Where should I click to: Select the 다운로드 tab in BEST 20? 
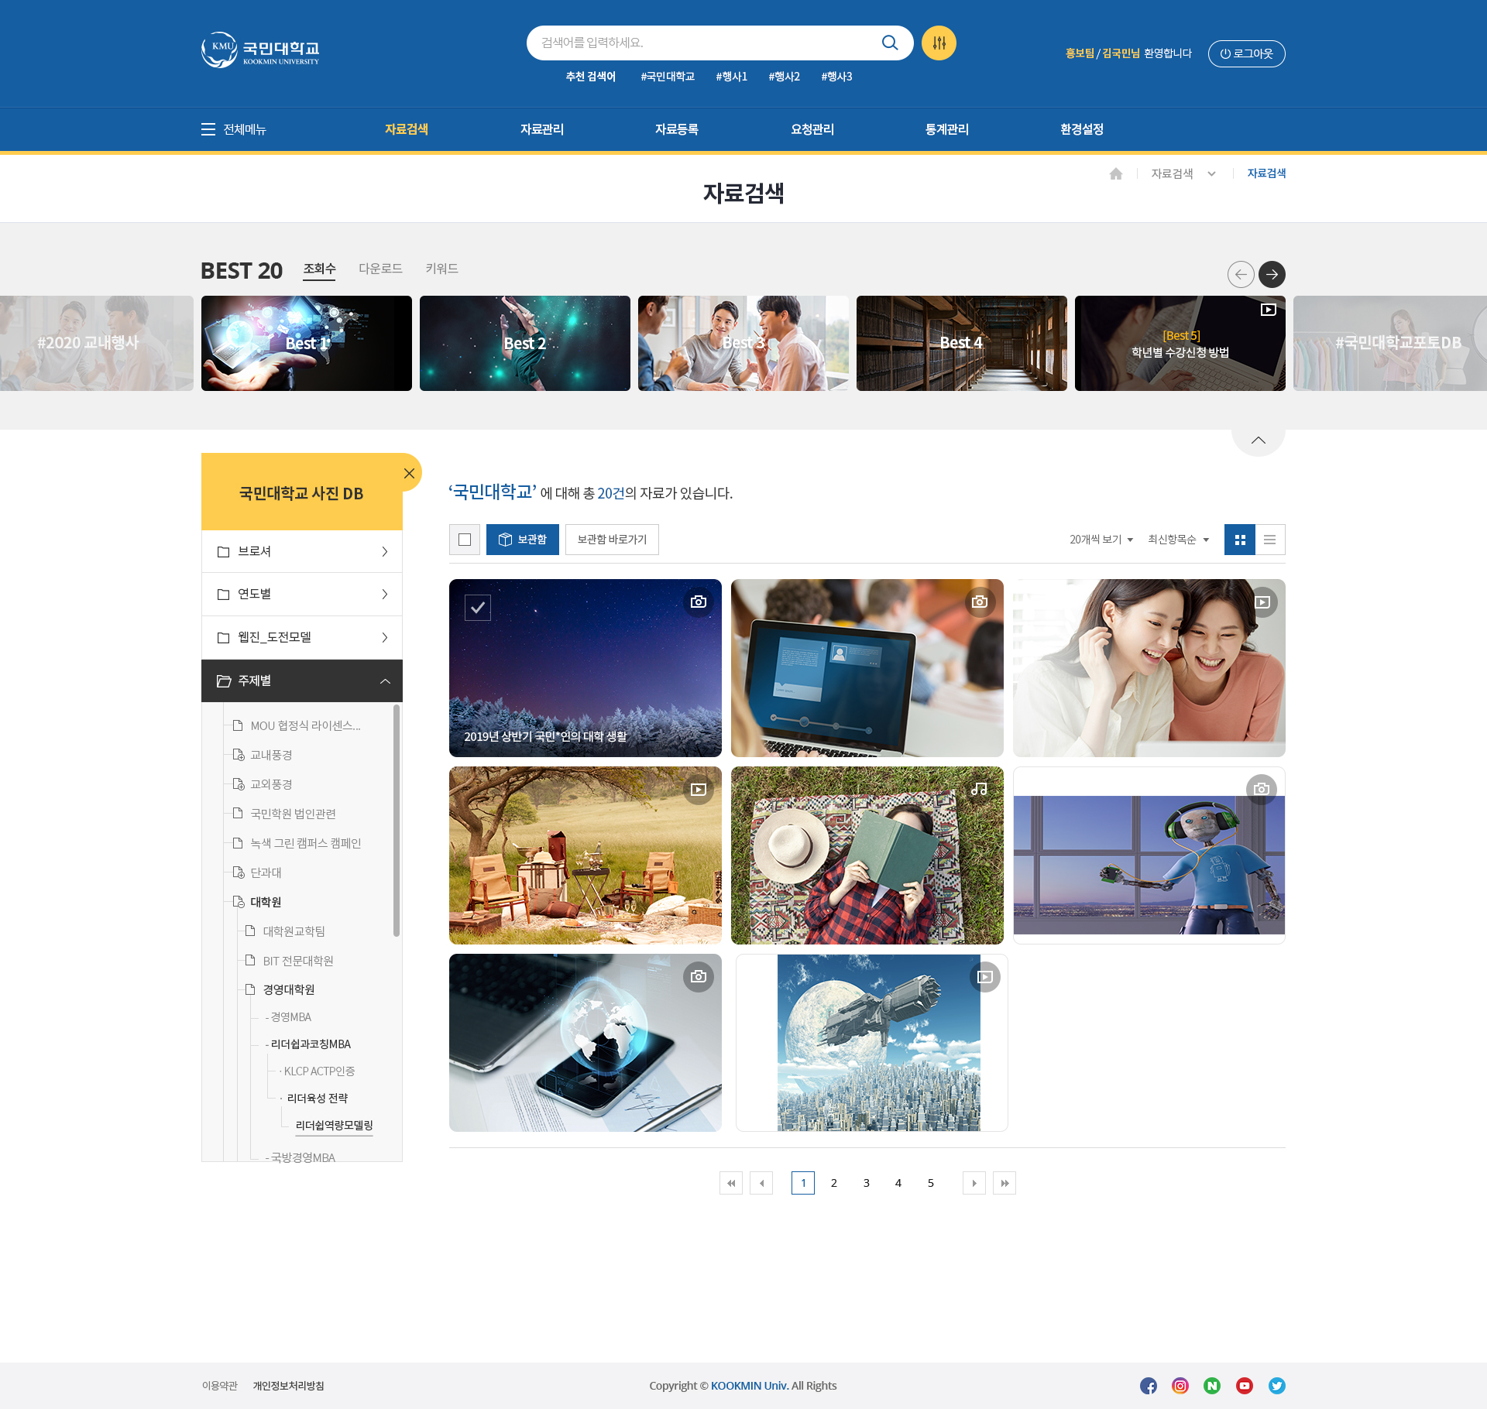[x=380, y=269]
